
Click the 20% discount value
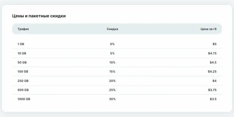click(x=112, y=81)
